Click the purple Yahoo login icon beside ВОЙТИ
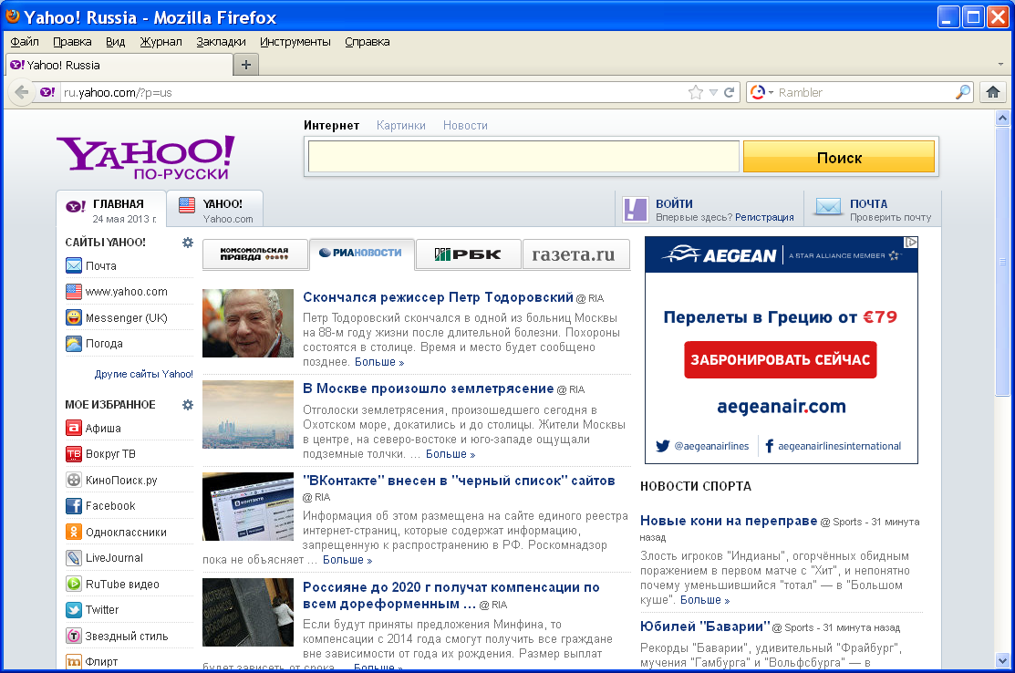1015x673 pixels. pos(635,210)
